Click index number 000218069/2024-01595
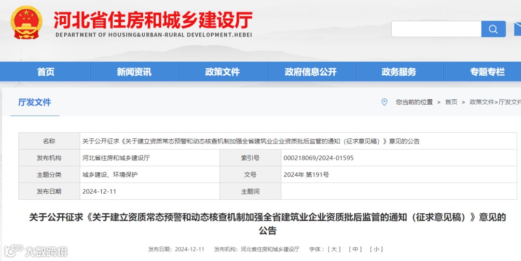521x261 pixels. pos(318,158)
